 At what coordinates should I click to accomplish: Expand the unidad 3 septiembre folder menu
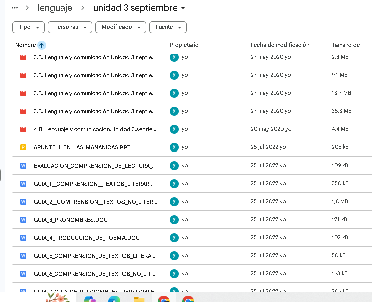pos(183,8)
